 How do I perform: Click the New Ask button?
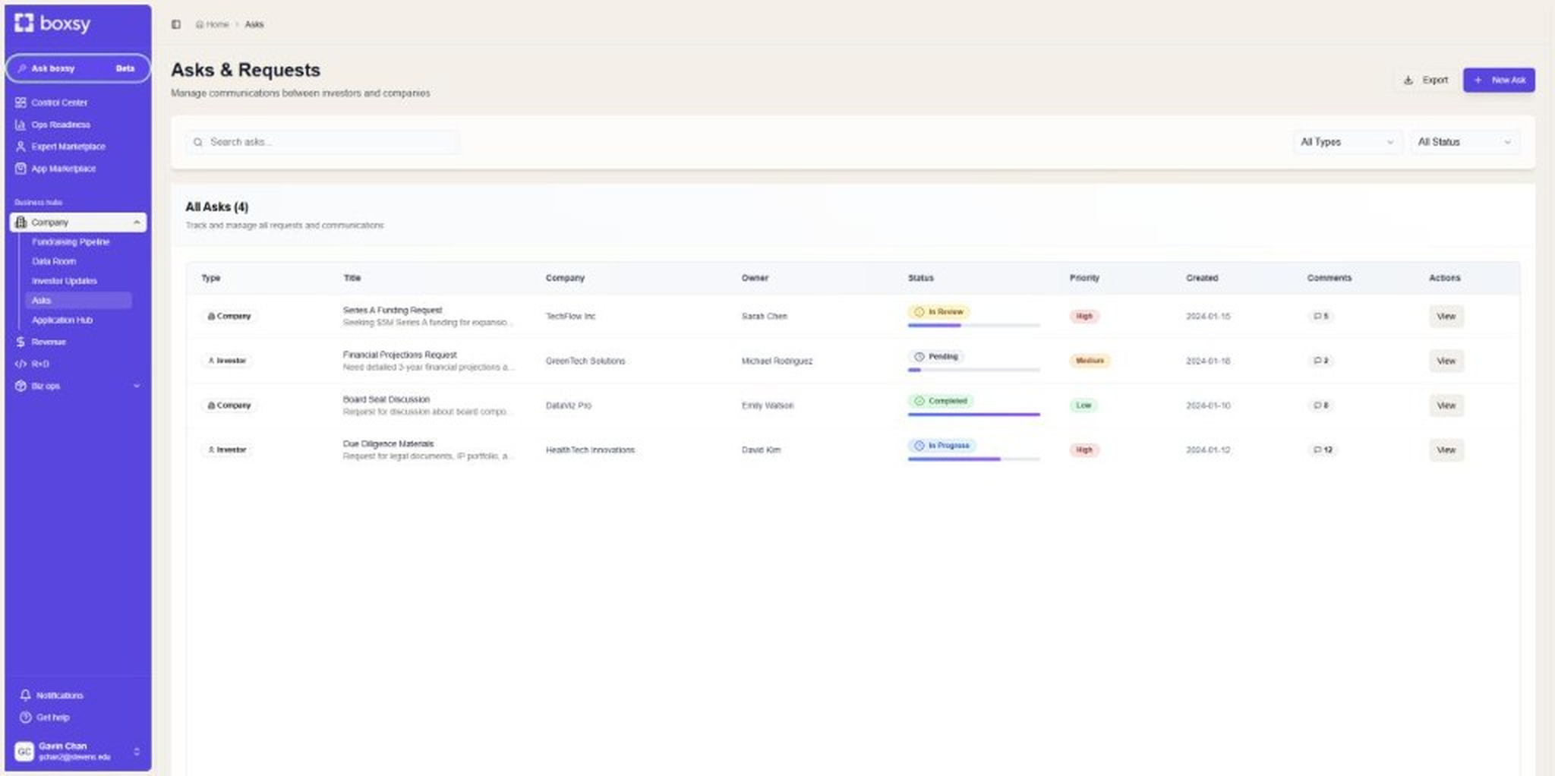(x=1498, y=80)
